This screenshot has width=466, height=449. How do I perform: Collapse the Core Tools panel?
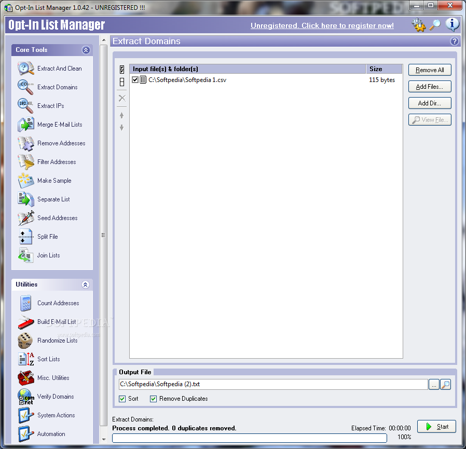pyautogui.click(x=86, y=50)
